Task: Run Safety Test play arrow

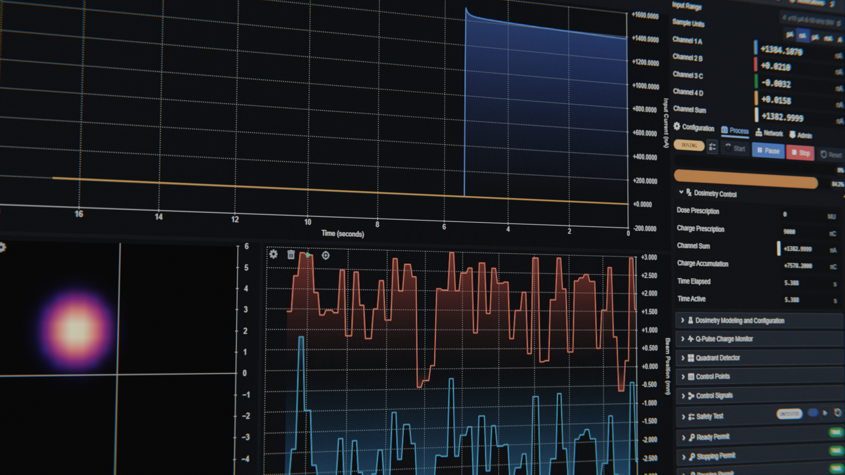Action: click(825, 413)
